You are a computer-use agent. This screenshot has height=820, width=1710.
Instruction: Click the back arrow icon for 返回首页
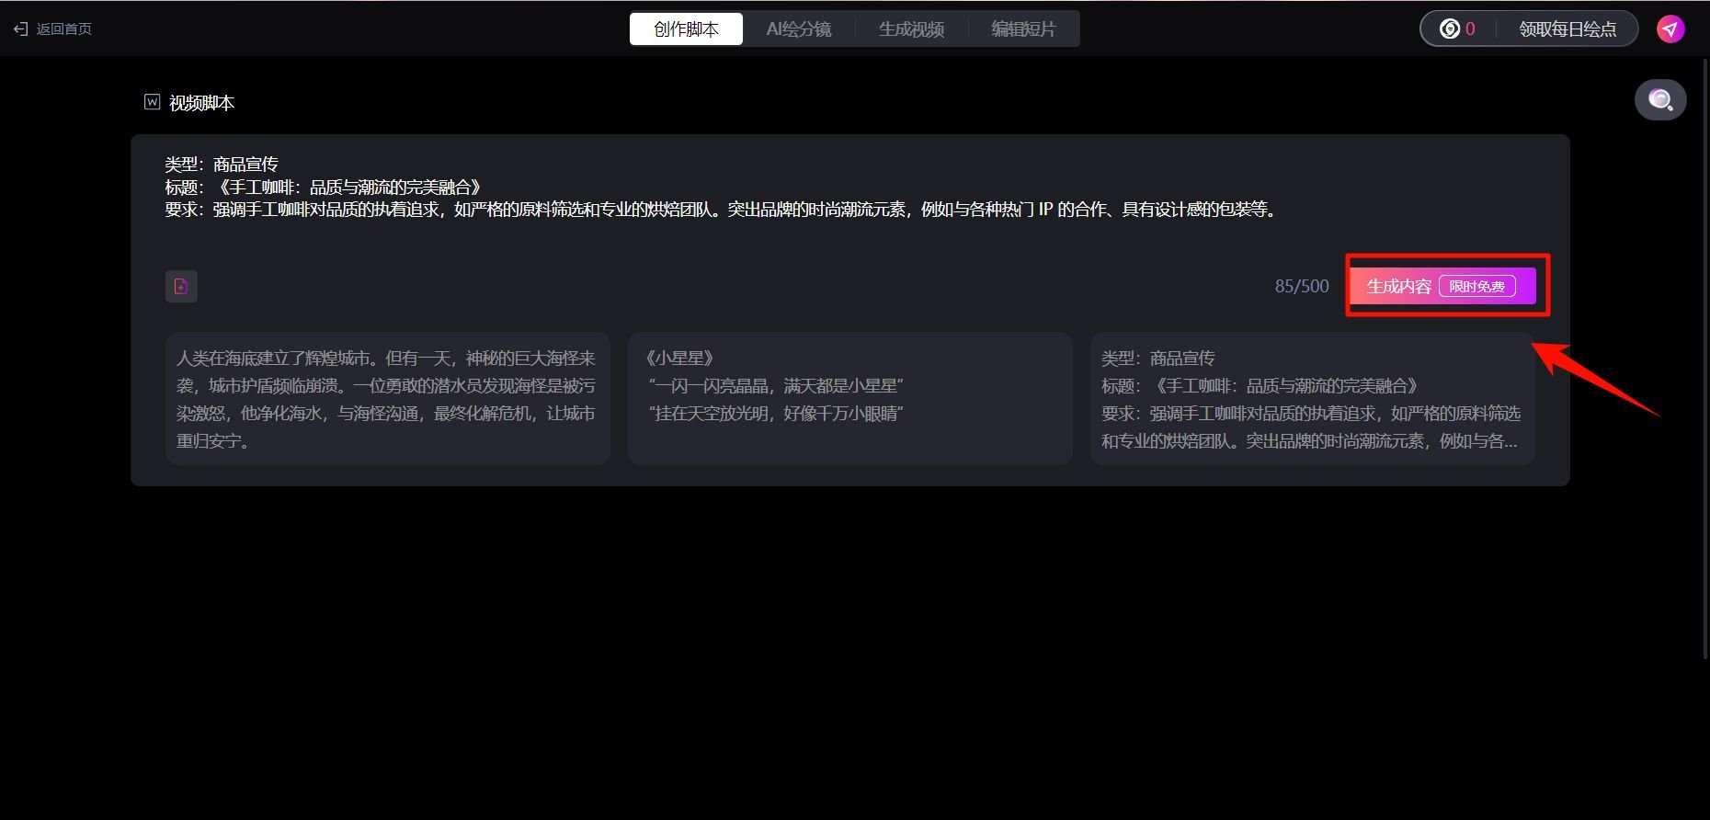pos(20,29)
